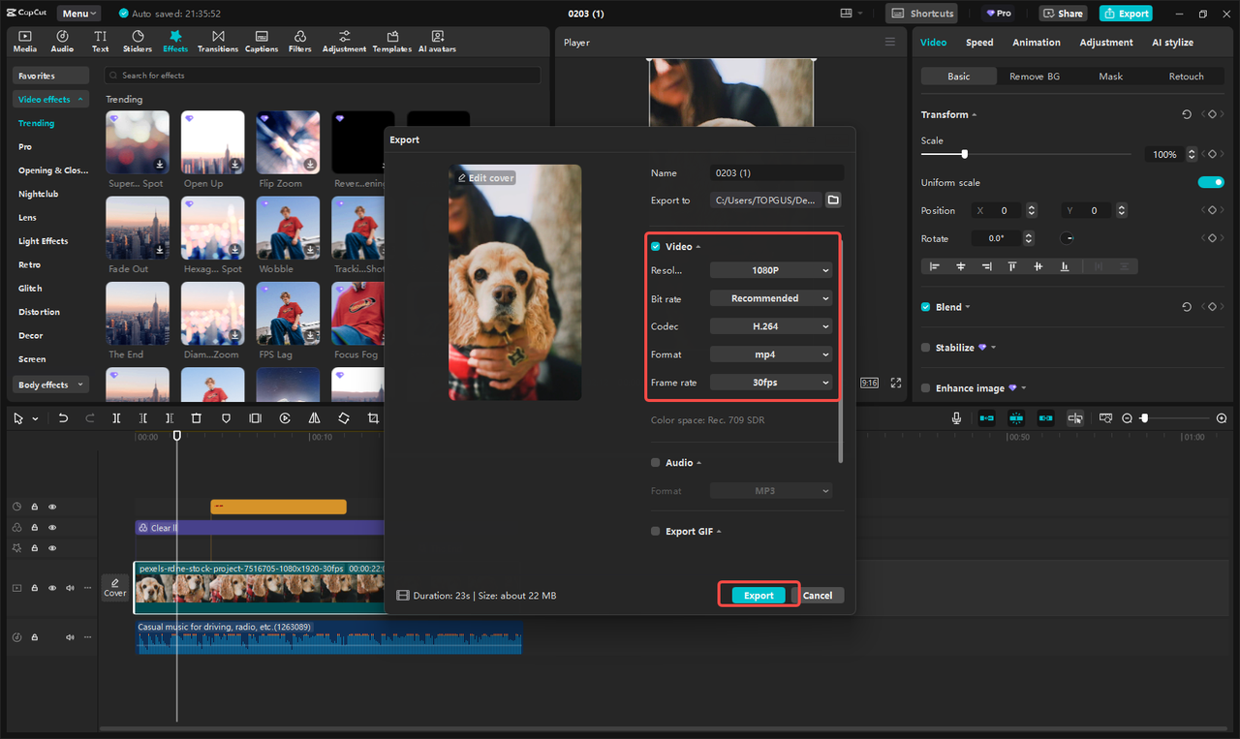The image size is (1240, 739).
Task: Open the Menu in the top-left corner
Action: pyautogui.click(x=77, y=13)
